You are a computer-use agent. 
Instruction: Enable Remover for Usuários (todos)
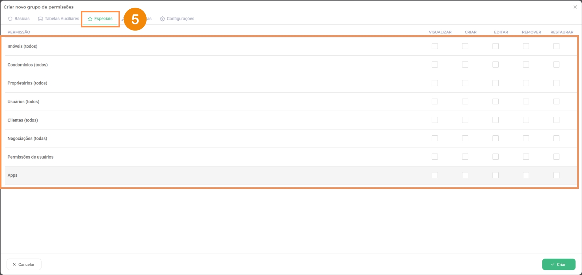526,101
